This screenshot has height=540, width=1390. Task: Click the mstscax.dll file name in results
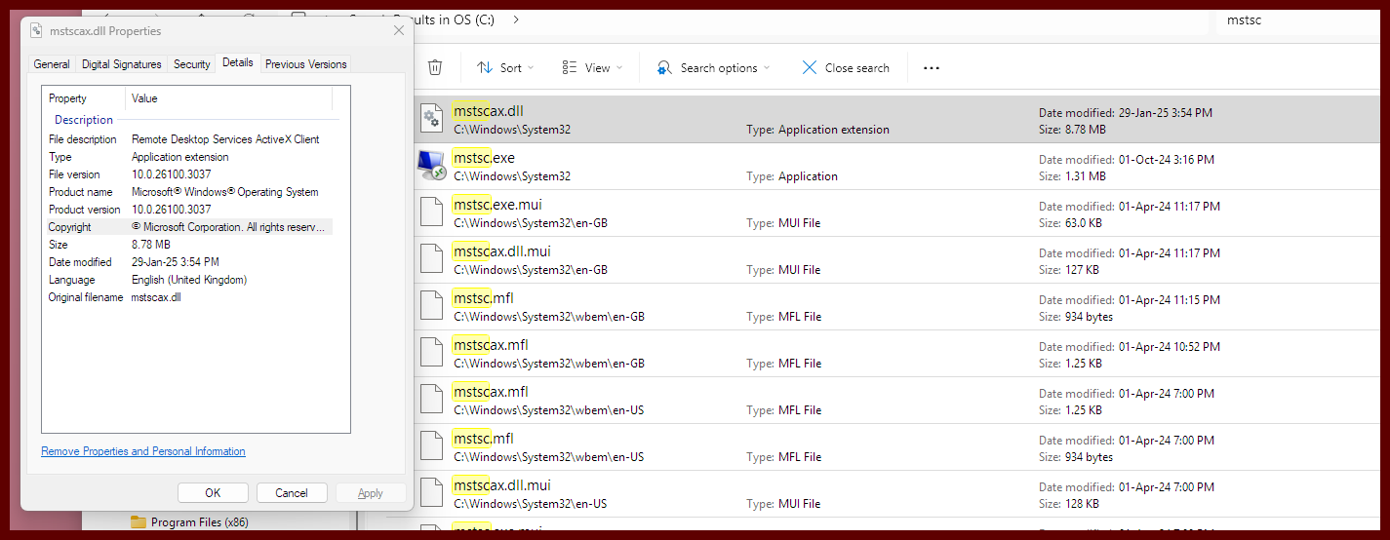pyautogui.click(x=488, y=111)
